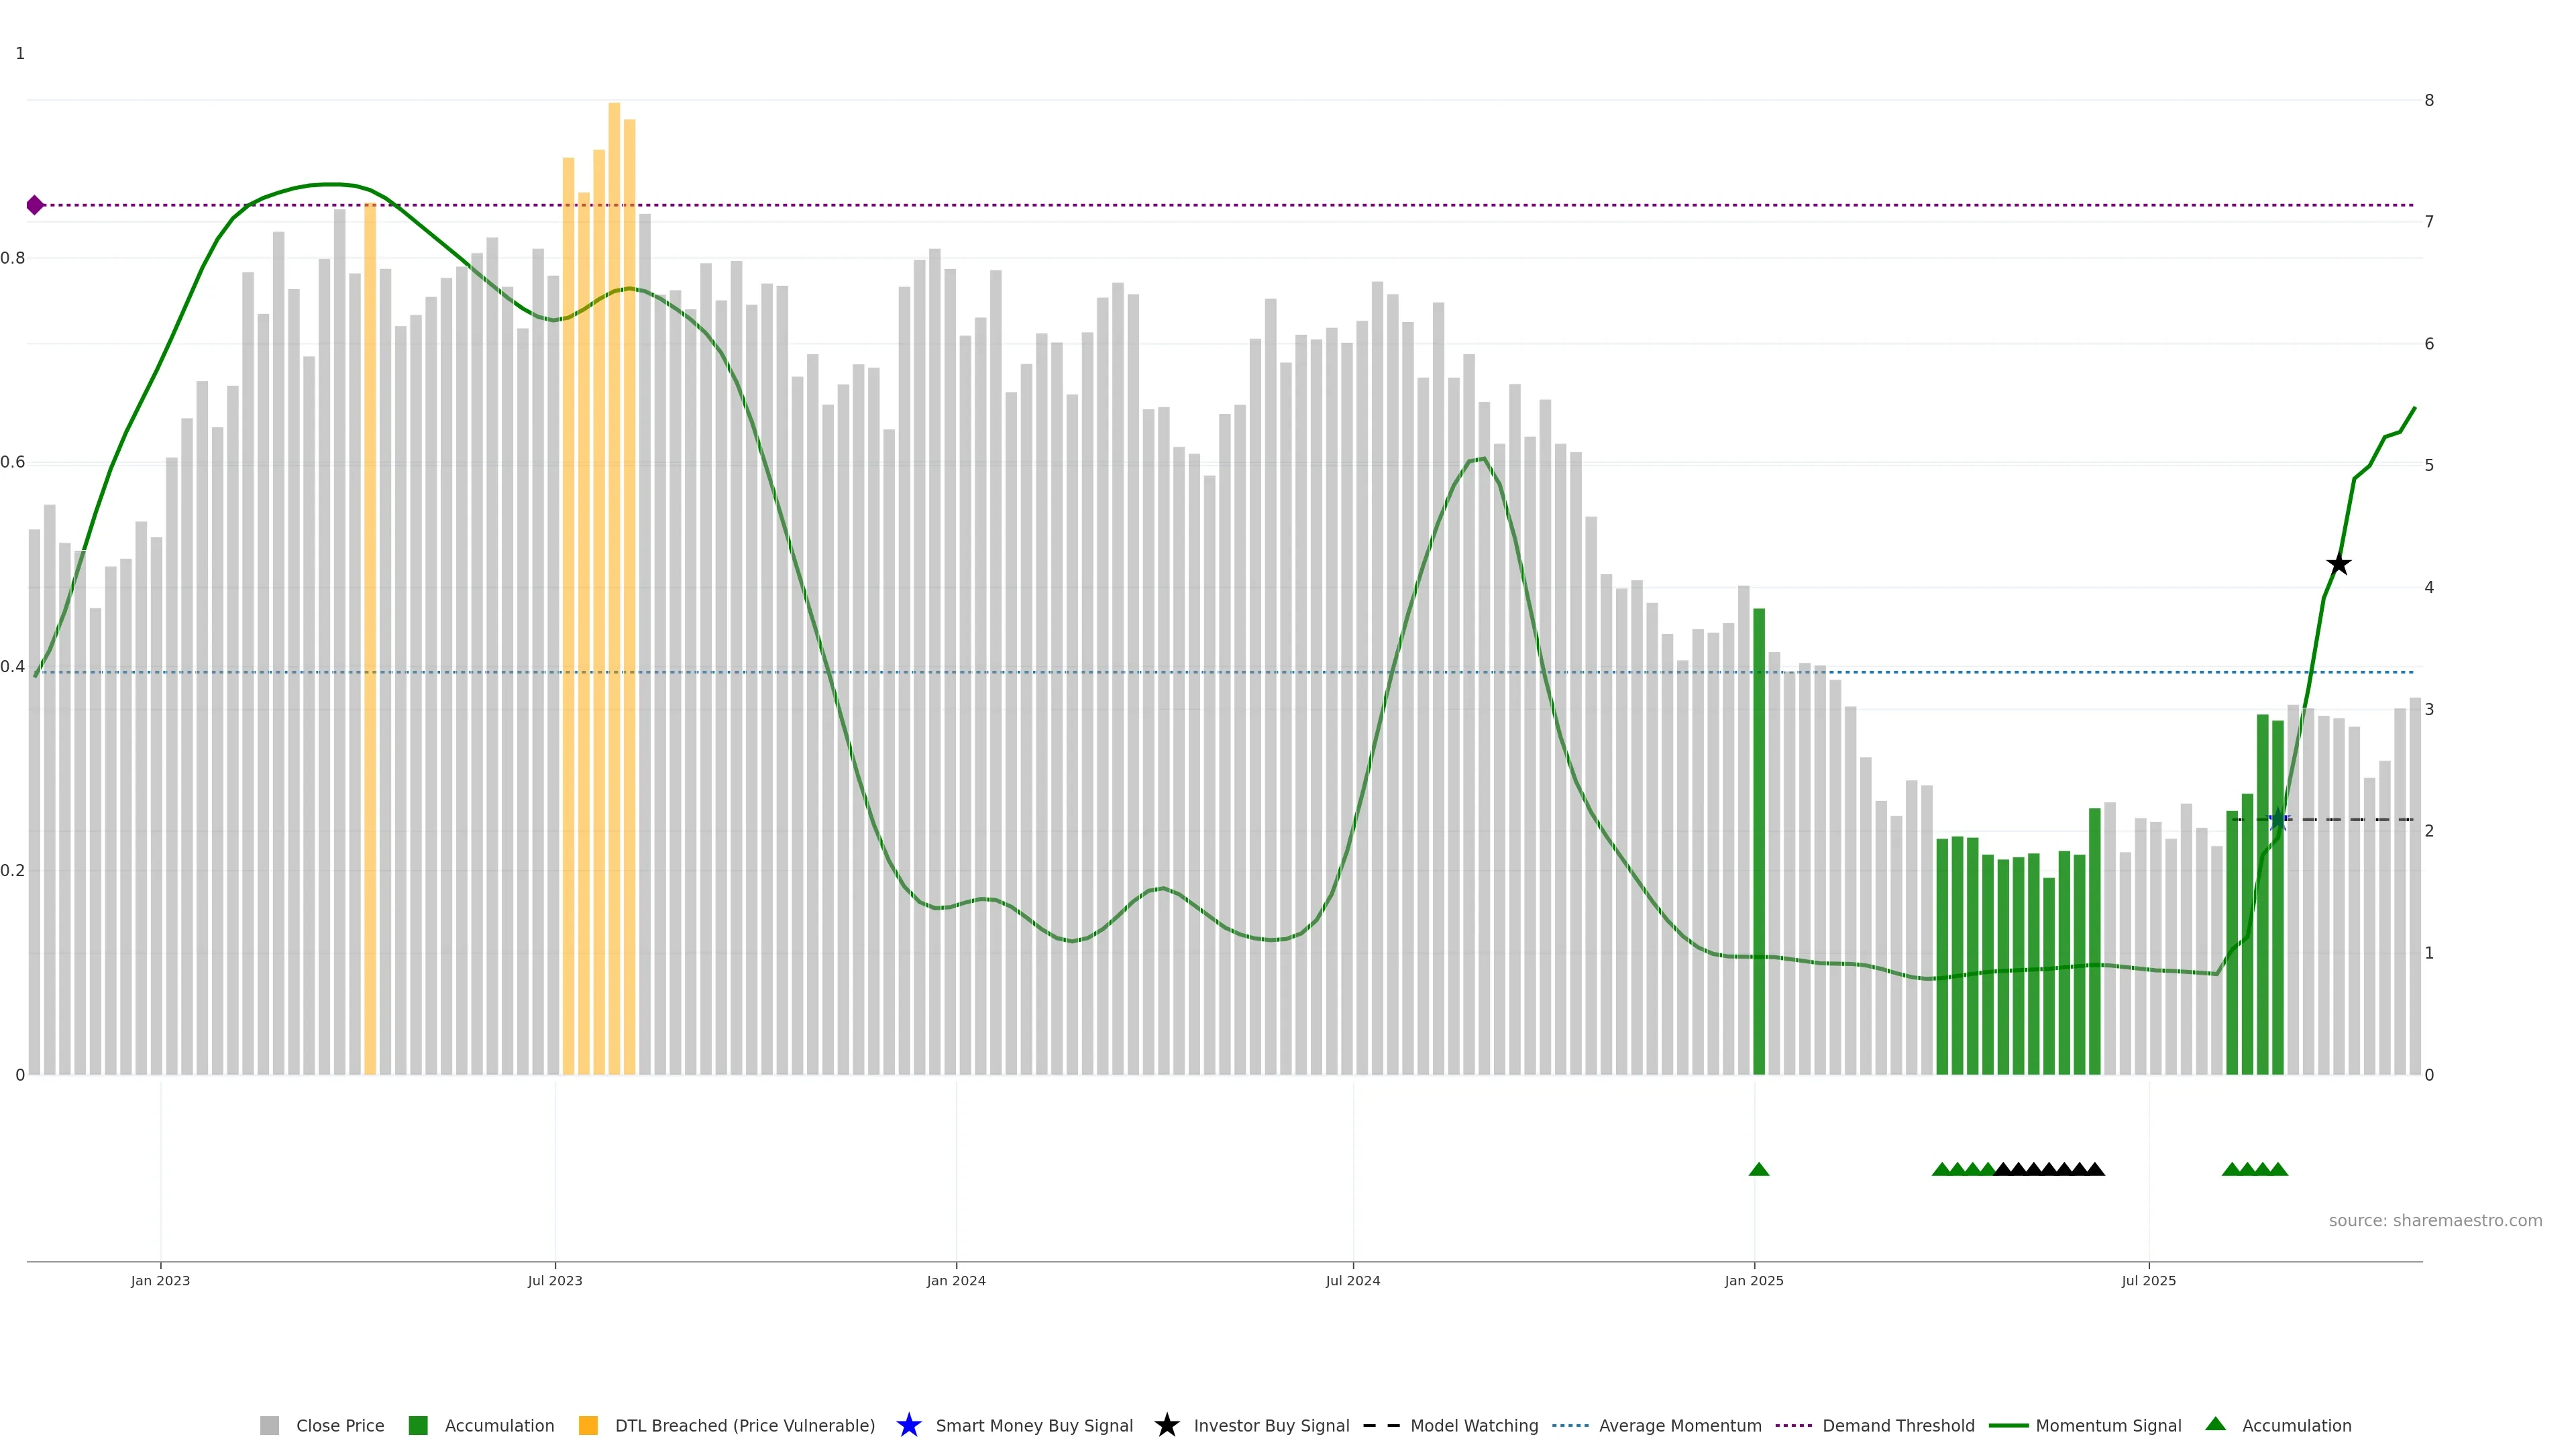
Task: Click the lone green accumulation triangle near Jan 2025
Action: (1759, 1169)
